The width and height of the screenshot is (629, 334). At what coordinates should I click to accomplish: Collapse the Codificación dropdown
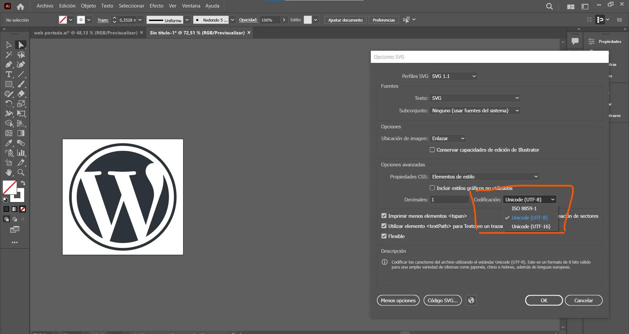coord(530,199)
